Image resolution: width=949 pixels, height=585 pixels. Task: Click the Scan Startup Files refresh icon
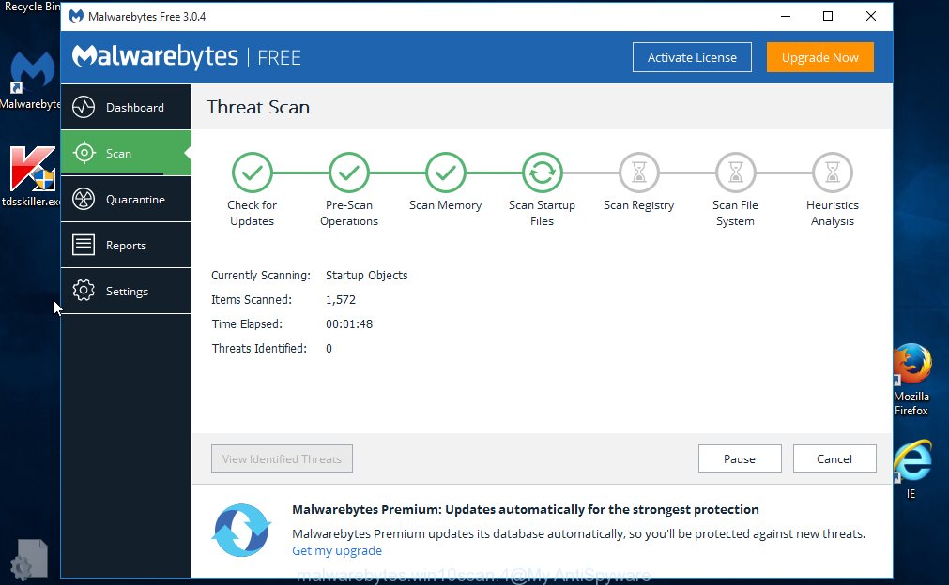coord(543,172)
